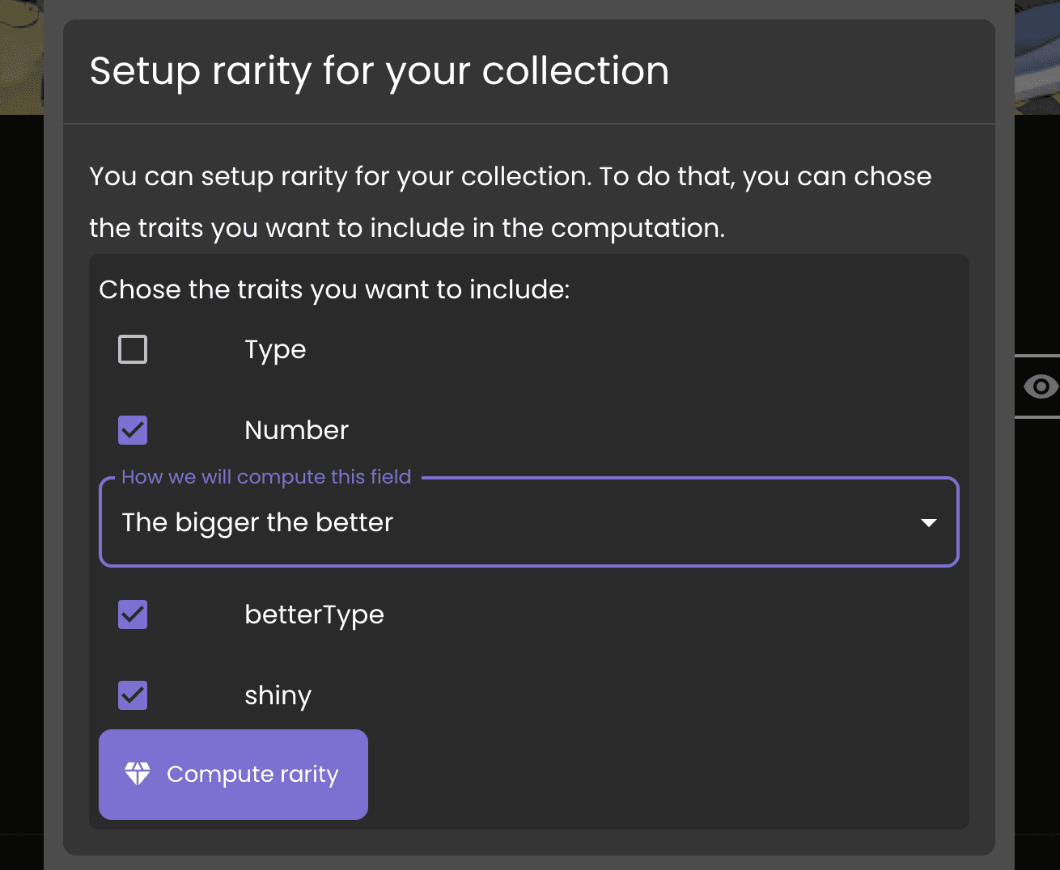This screenshot has height=870, width=1060.
Task: Click the Compute rarity button
Action: 233,775
